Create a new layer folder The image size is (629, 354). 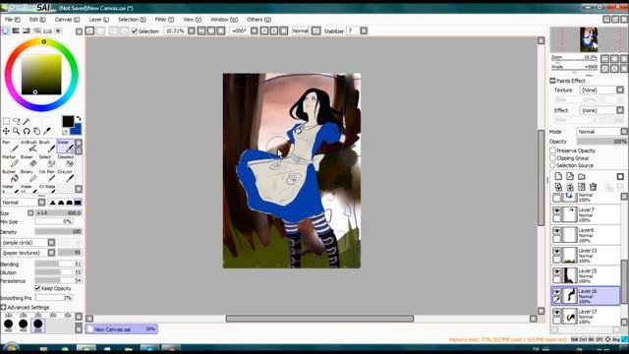(x=582, y=176)
